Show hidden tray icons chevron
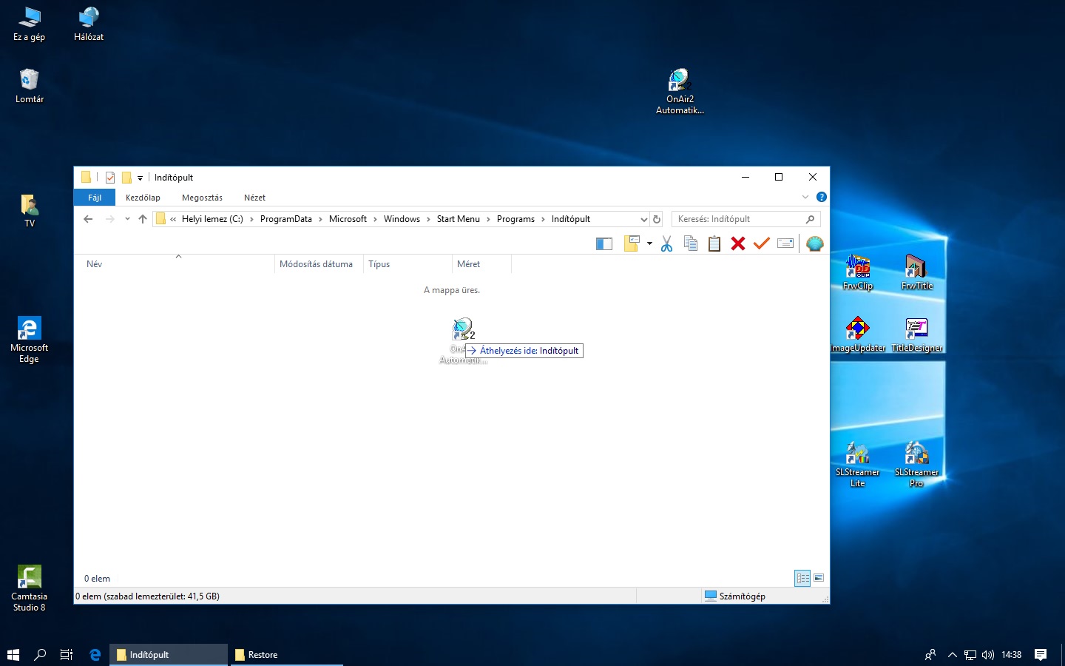The image size is (1065, 666). [953, 655]
